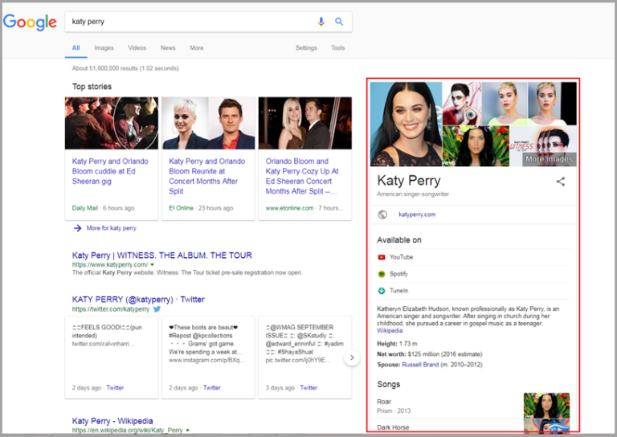Open the vevo jungle image in the panel
Screen dimensions: 617x437
pyautogui.click(x=476, y=146)
